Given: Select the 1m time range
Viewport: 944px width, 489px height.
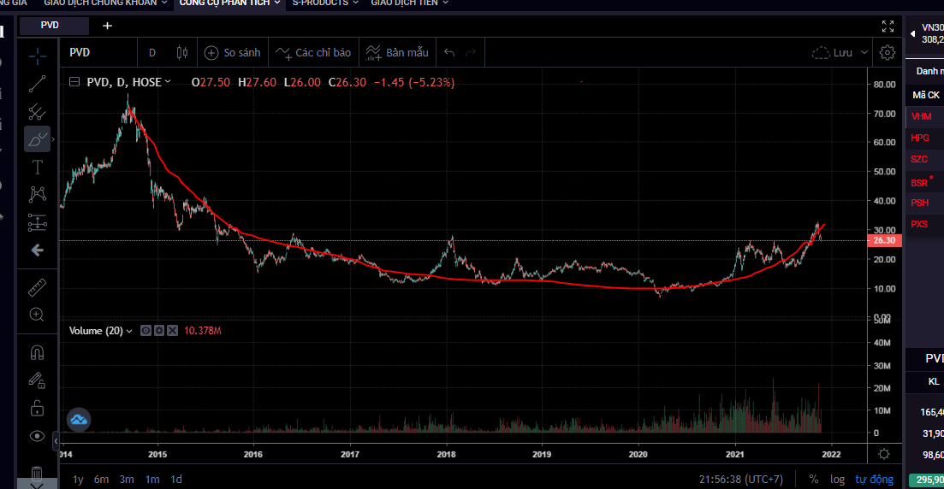Looking at the screenshot, I should 152,480.
